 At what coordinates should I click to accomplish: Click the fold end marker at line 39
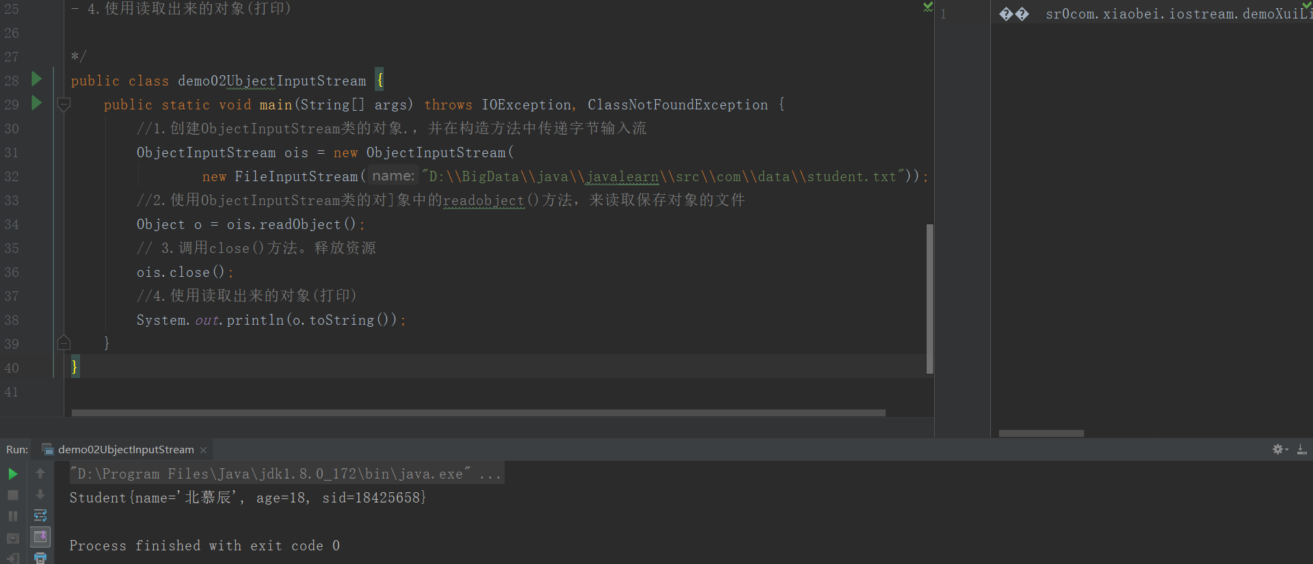coord(64,343)
